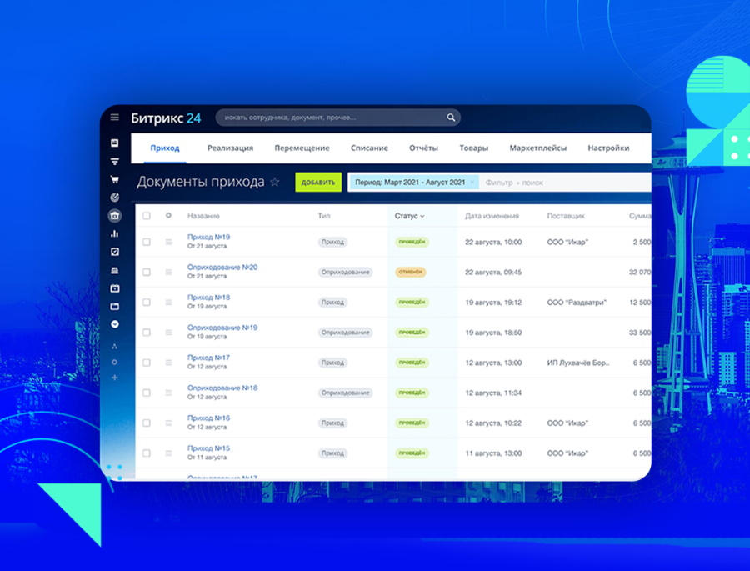The height and width of the screenshot is (571, 750).
Task: Switch to the Отчёты tab
Action: (x=424, y=148)
